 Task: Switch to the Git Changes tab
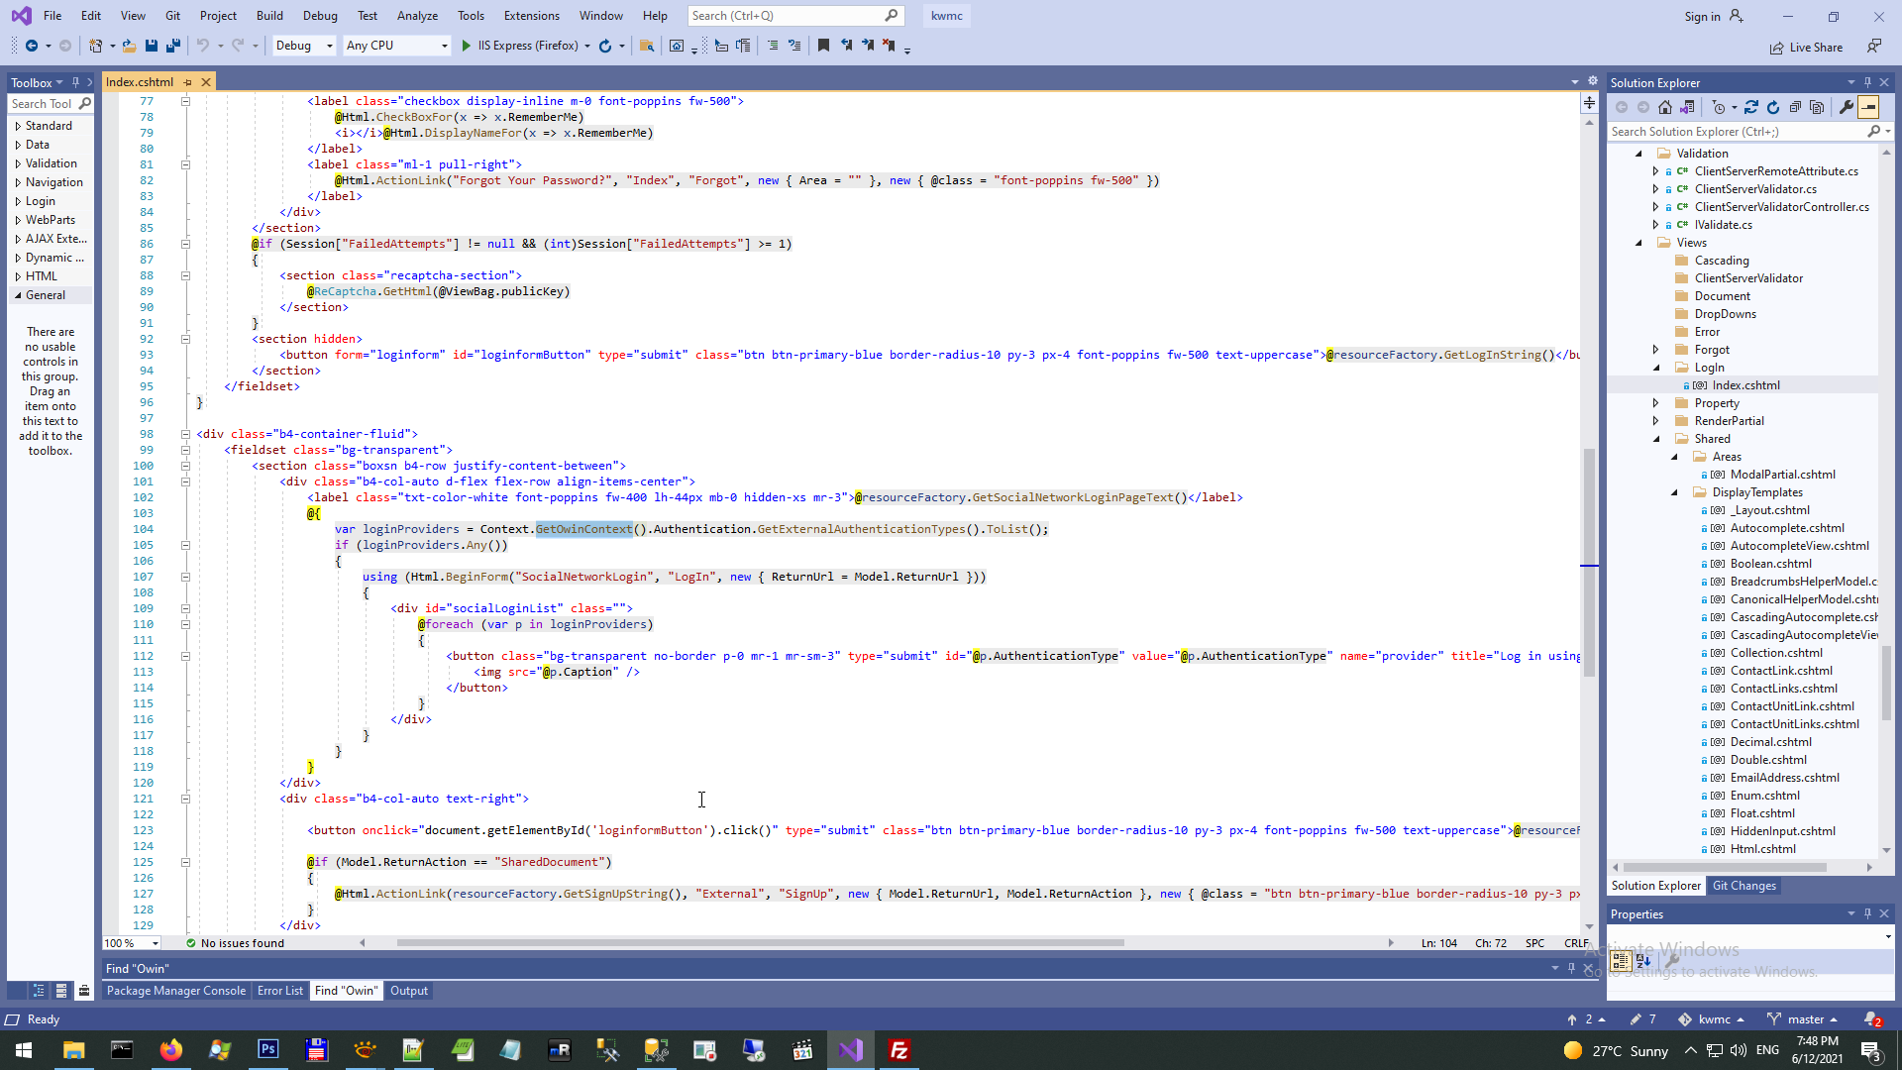[1743, 886]
